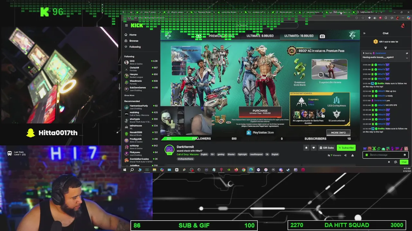Click the gaming tag
The image size is (412, 231).
click(x=220, y=154)
